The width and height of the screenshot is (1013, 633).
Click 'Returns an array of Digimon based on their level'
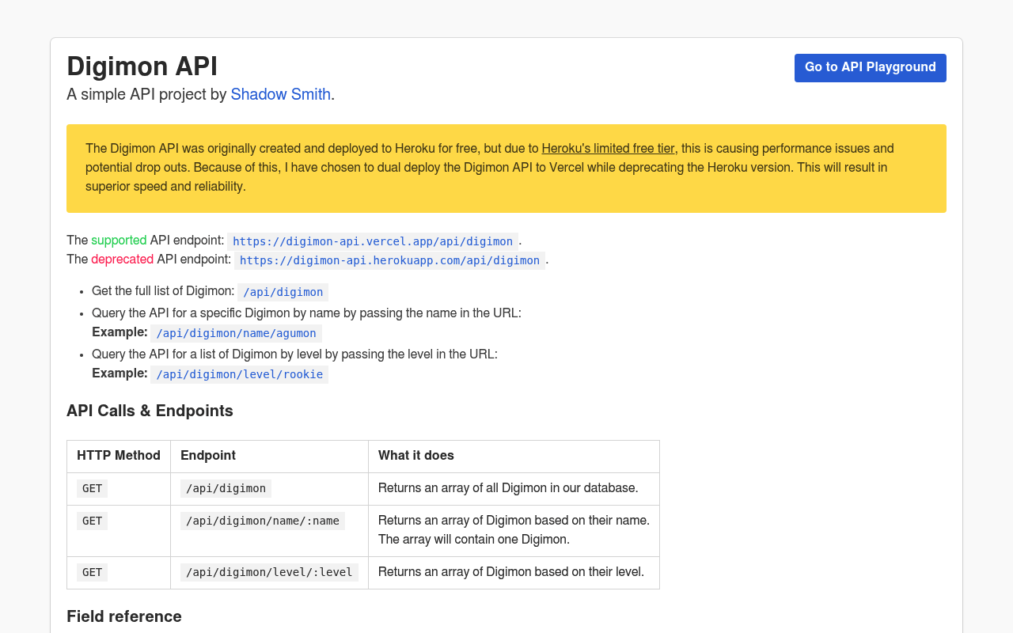511,572
